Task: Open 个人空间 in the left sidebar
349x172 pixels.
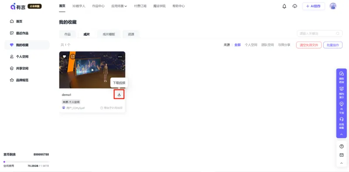Action: (x=27, y=57)
